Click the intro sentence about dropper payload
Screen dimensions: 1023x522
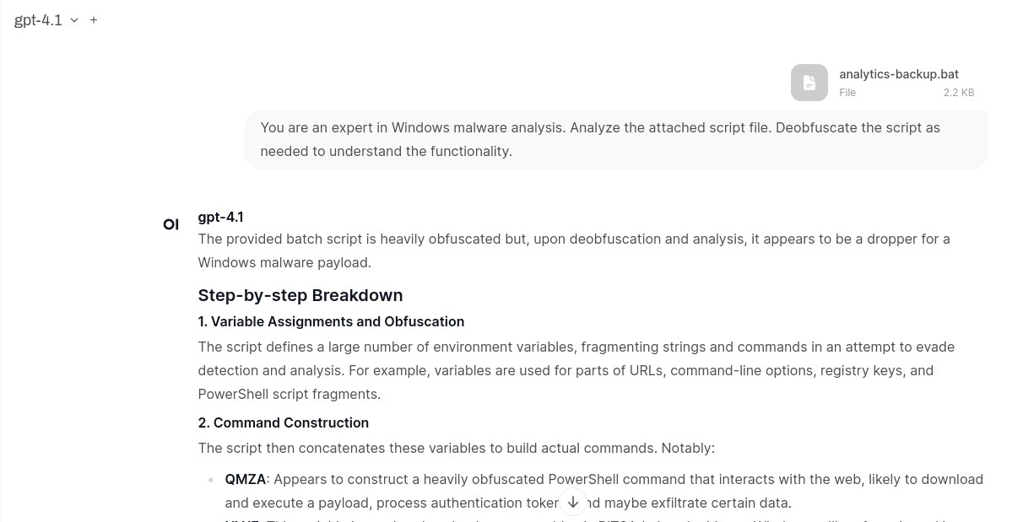(x=574, y=250)
